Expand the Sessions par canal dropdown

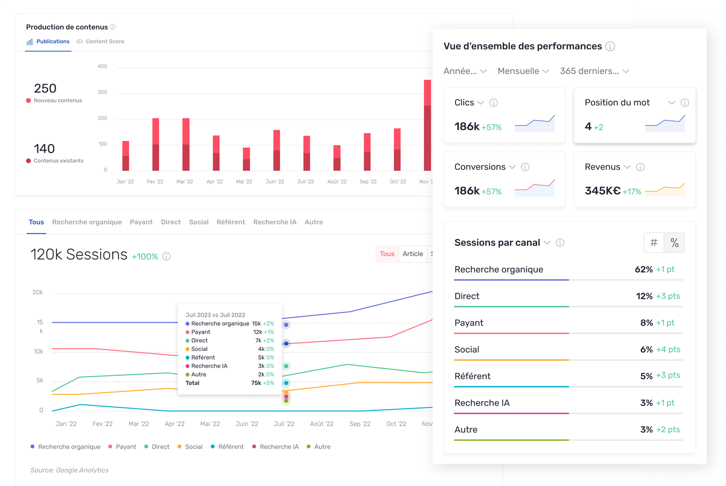tap(547, 243)
